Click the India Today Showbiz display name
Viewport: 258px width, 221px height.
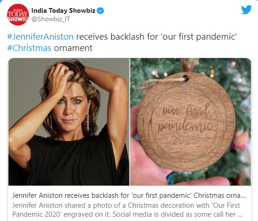pyautogui.click(x=63, y=10)
